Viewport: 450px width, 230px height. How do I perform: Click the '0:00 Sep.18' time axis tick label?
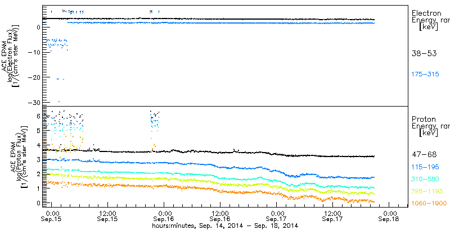point(389,217)
